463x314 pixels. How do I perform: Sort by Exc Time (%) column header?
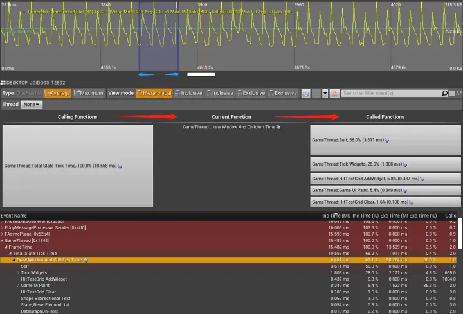click(x=423, y=216)
